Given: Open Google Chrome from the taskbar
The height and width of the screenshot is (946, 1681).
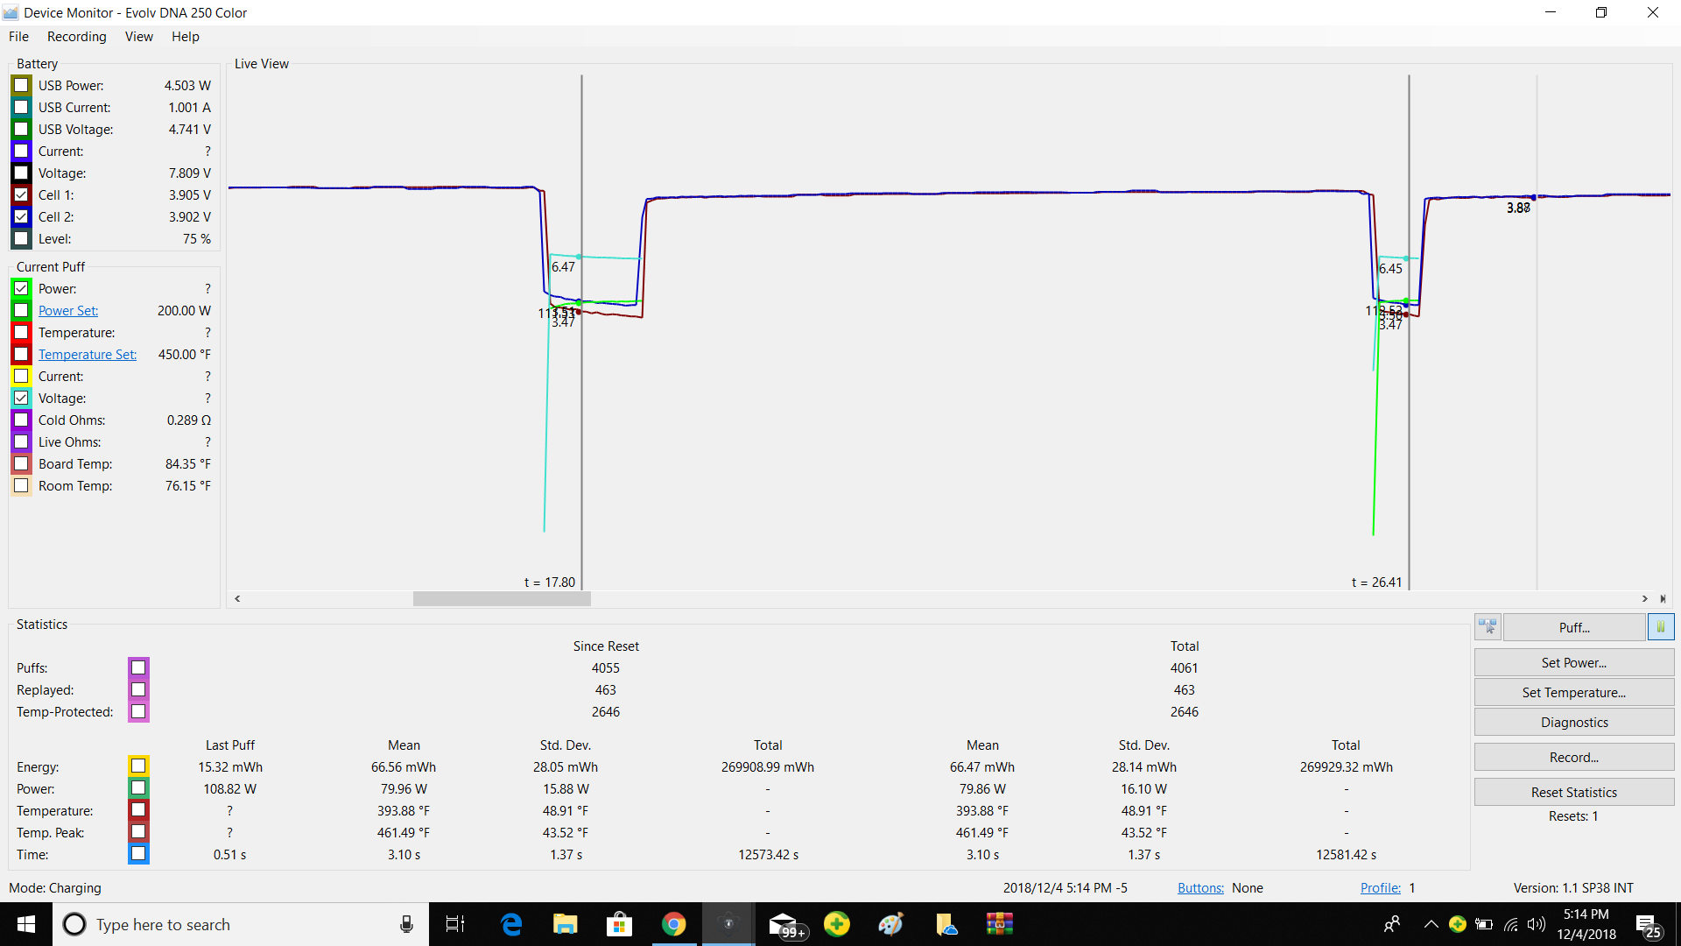Looking at the screenshot, I should (x=673, y=924).
